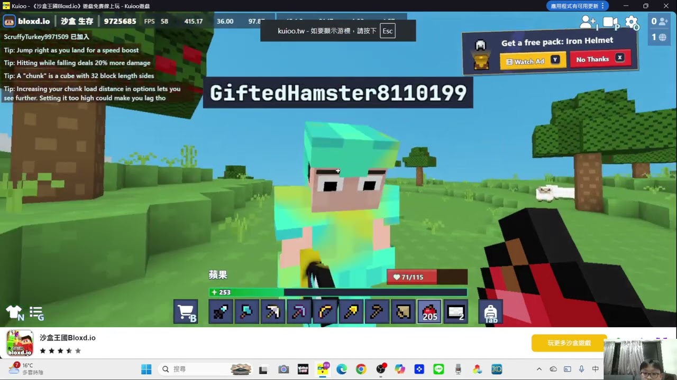
Task: Select the brown wooden hoe hotbar slot
Action: point(377,312)
